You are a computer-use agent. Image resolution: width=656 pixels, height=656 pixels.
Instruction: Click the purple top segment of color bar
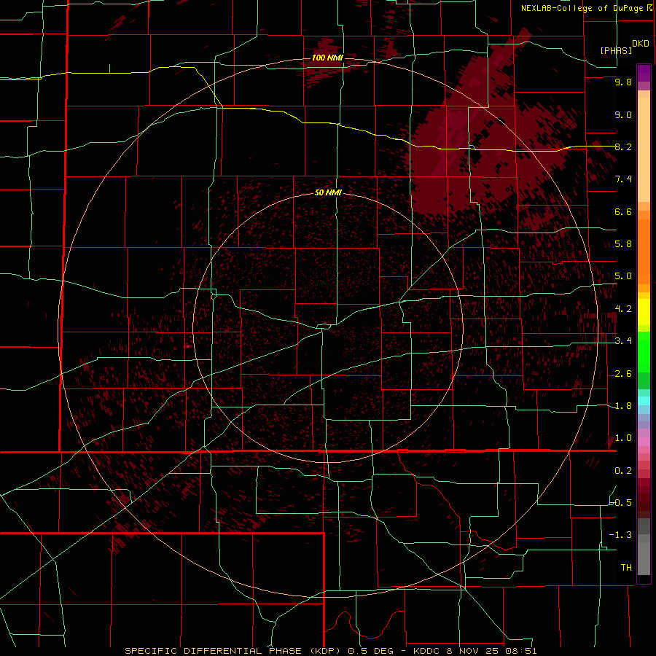[644, 73]
